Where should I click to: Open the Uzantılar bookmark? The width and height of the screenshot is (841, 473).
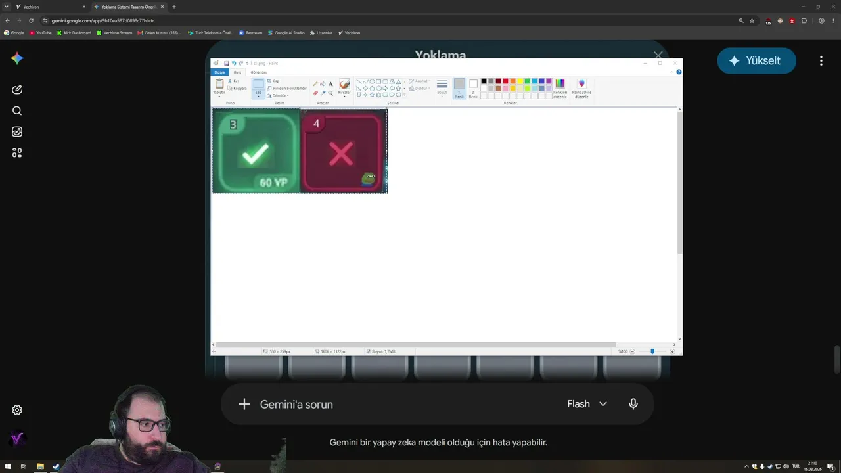(321, 32)
